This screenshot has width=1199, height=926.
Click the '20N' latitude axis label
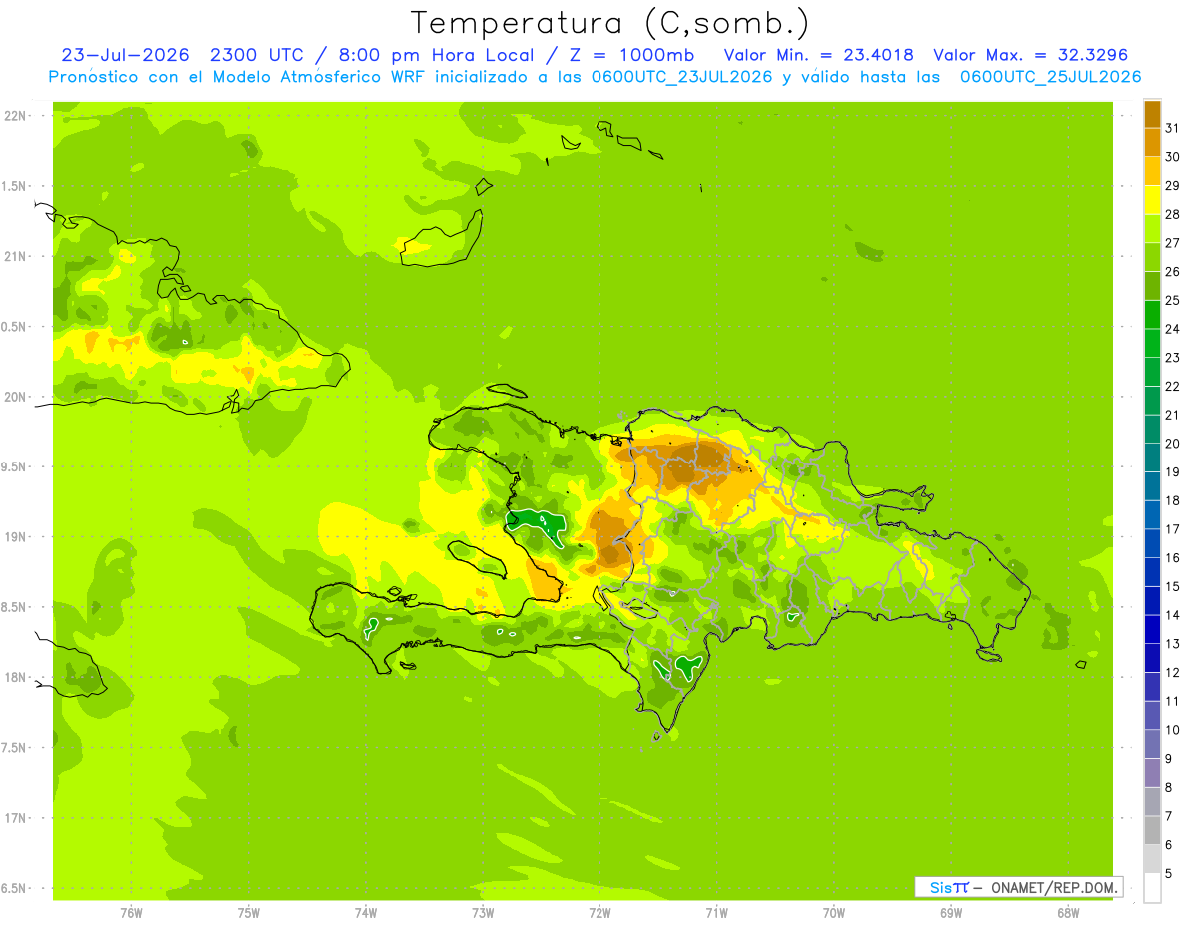coord(17,397)
